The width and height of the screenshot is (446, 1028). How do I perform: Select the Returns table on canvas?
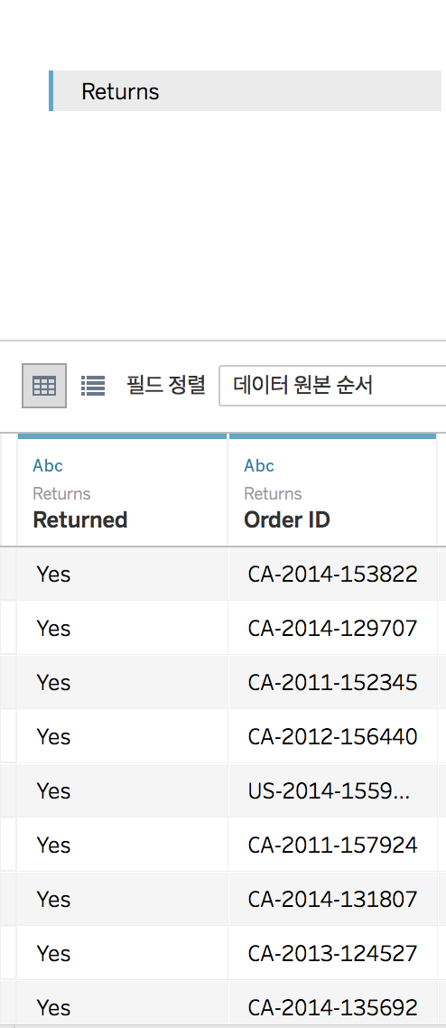(x=245, y=91)
